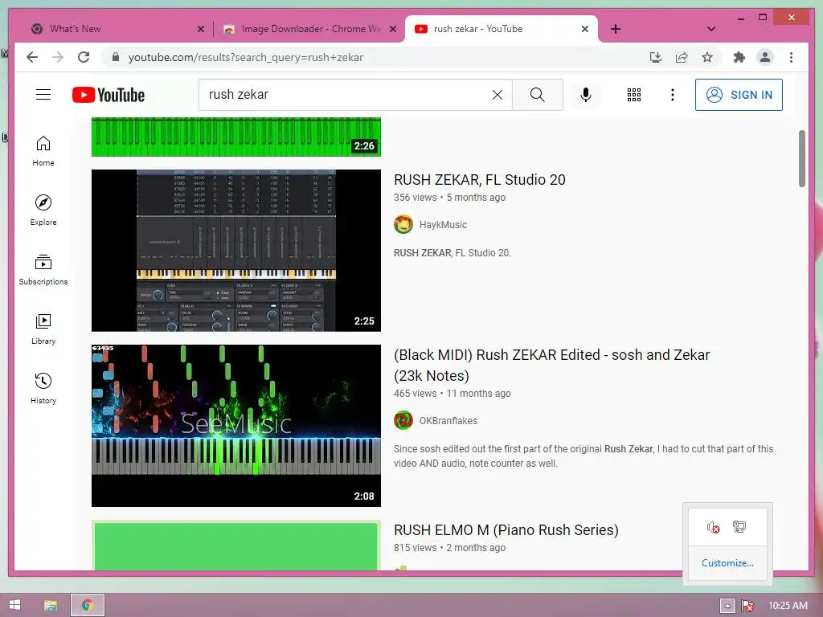This screenshot has height=617, width=823.
Task: Click the network tray icon in popup
Action: [x=739, y=527]
